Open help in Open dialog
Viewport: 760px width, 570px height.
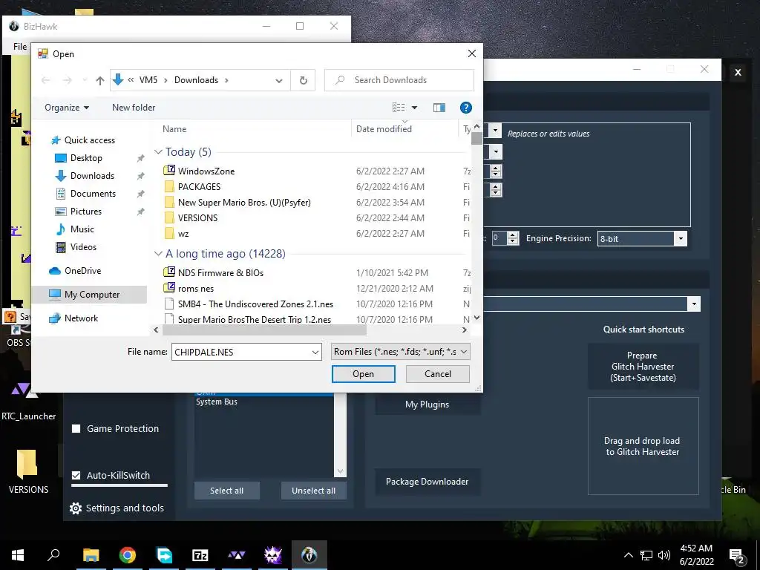[466, 108]
